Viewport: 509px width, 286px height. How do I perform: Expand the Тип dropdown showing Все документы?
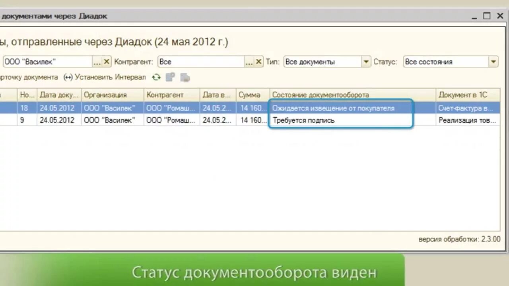pyautogui.click(x=366, y=62)
